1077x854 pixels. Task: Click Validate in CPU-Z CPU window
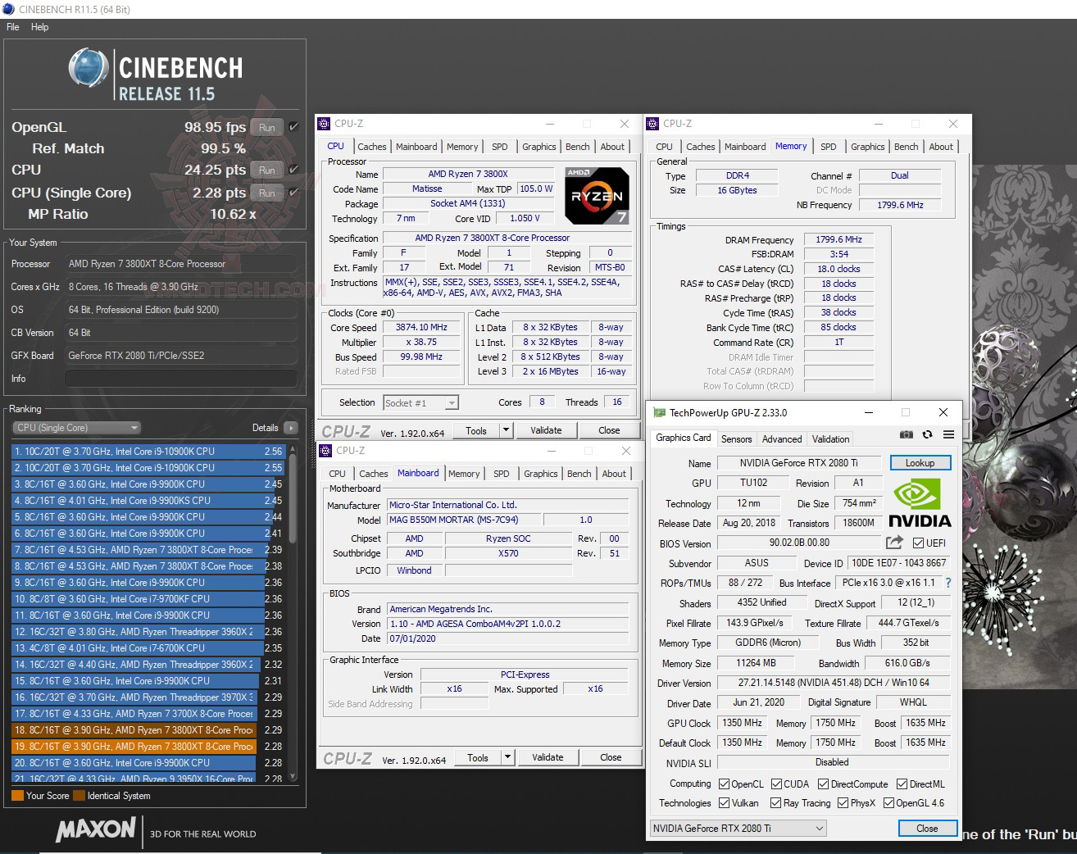point(546,430)
